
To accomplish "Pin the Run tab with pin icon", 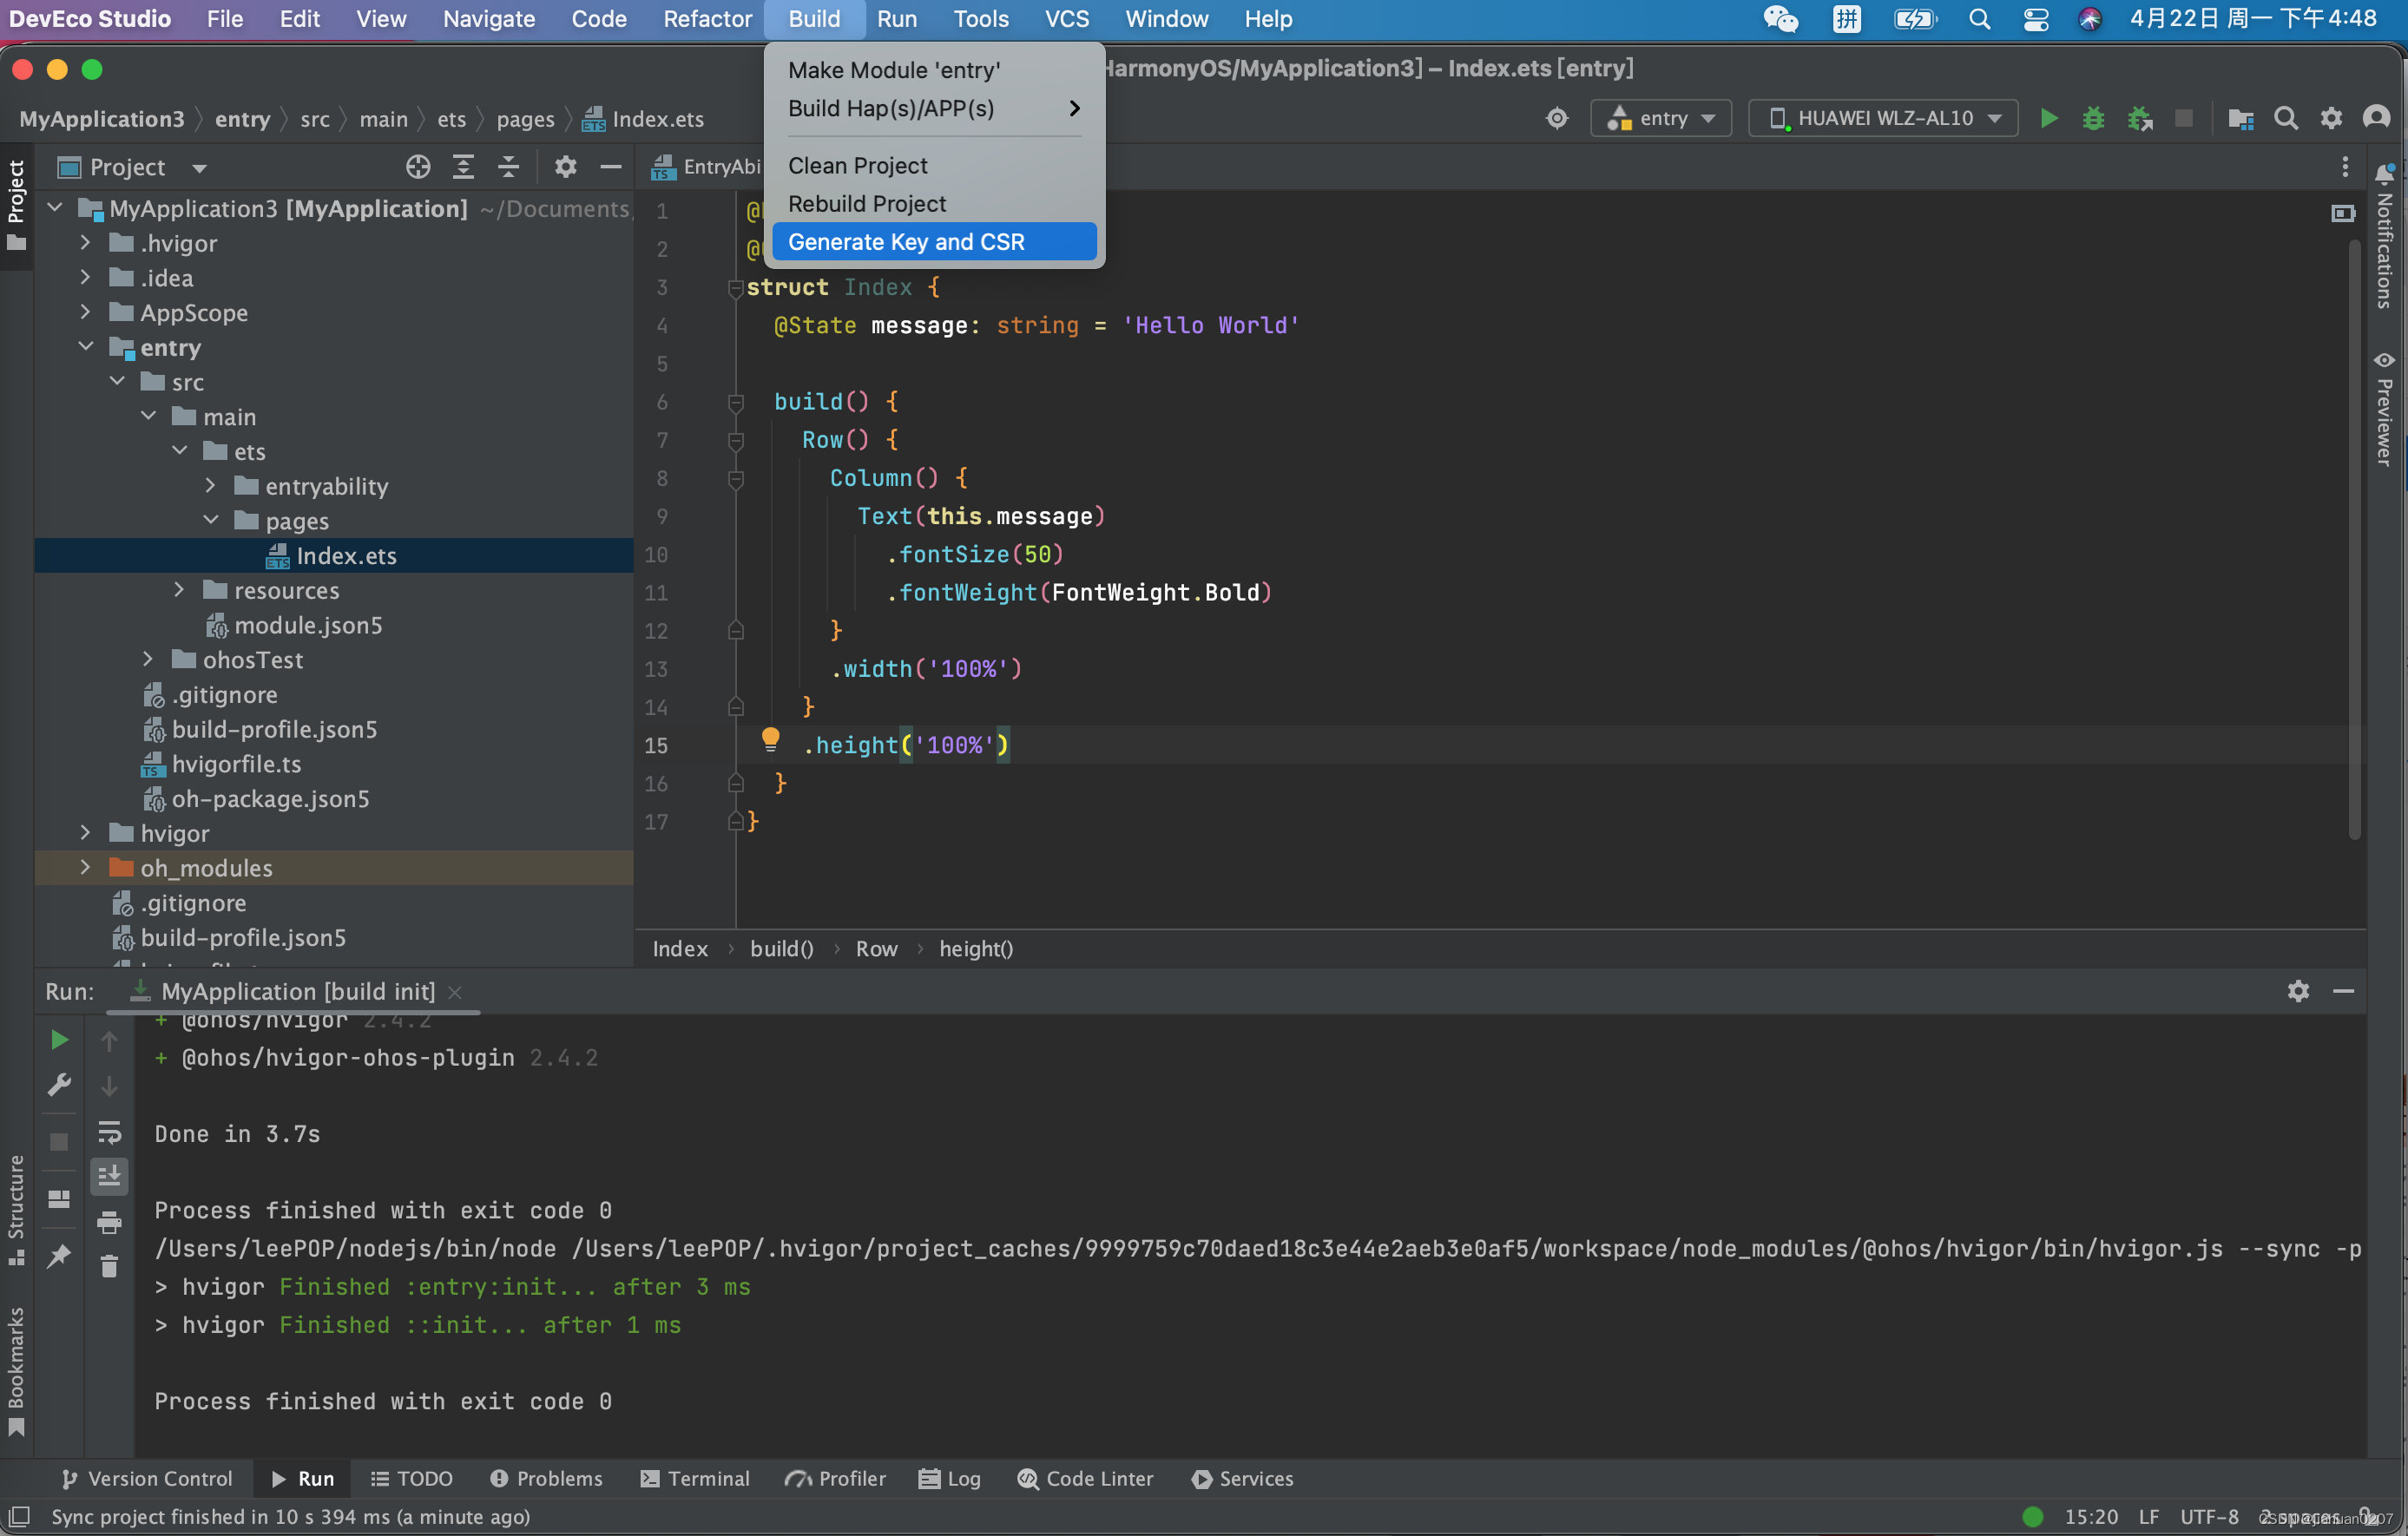I will coord(59,1257).
